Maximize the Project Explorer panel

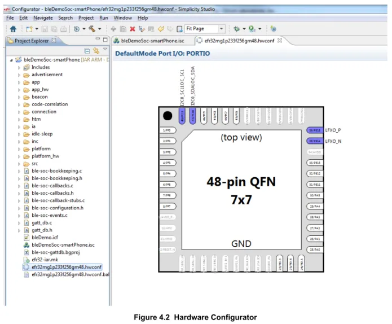[105, 40]
